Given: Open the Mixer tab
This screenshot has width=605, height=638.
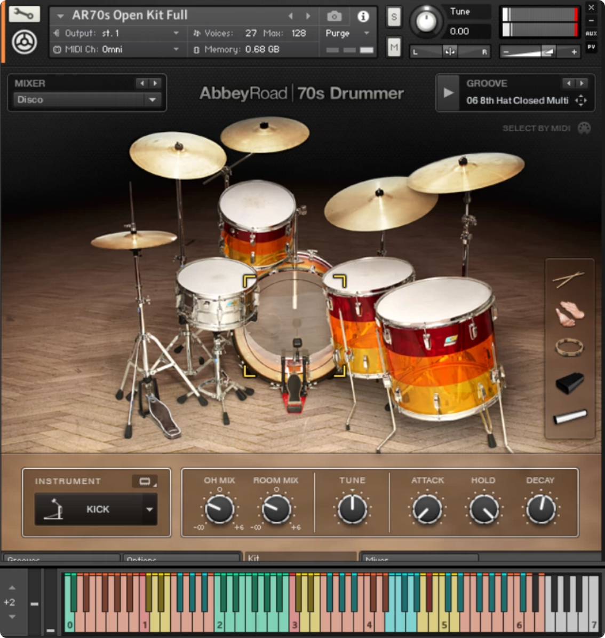Looking at the screenshot, I should click(419, 558).
